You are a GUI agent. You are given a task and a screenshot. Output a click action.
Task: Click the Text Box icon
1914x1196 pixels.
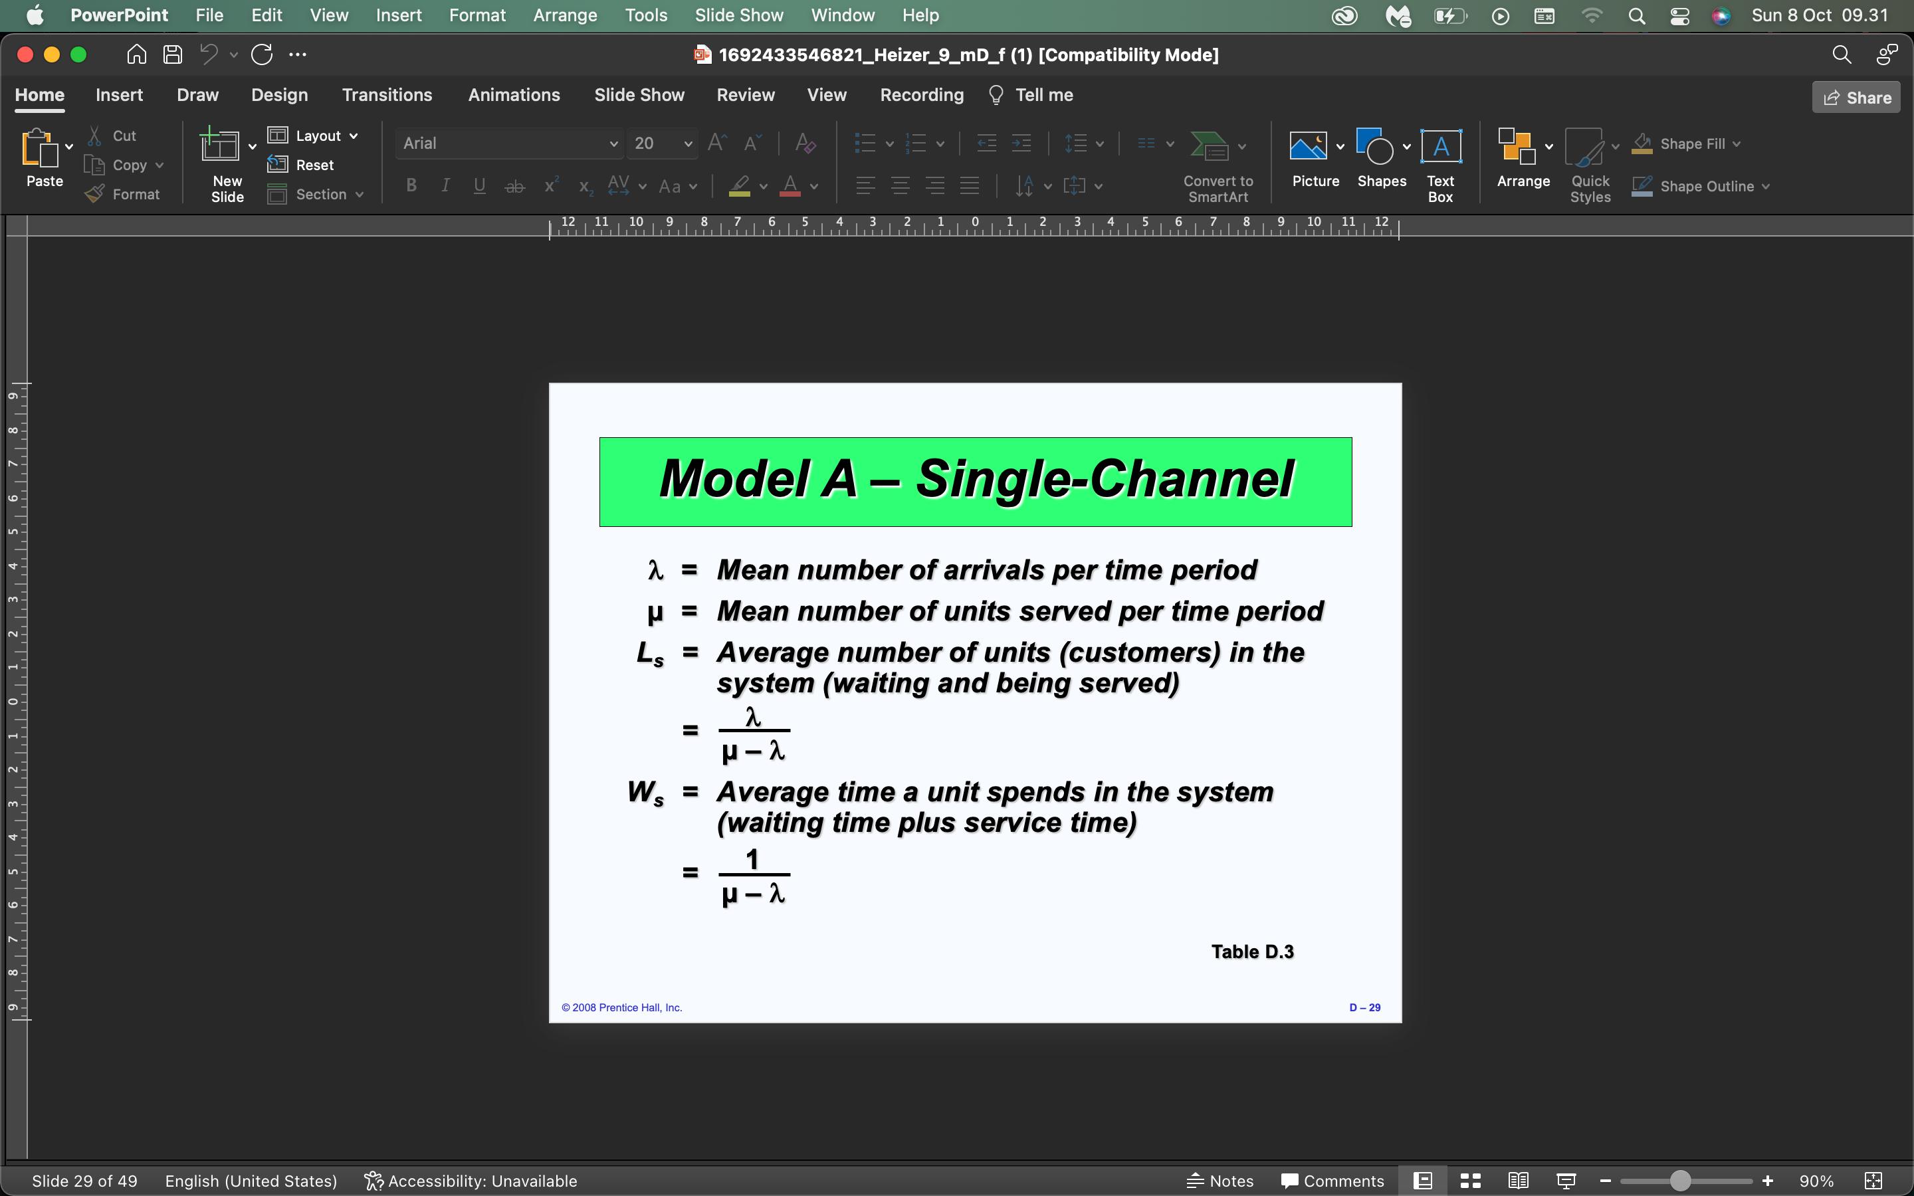1440,147
